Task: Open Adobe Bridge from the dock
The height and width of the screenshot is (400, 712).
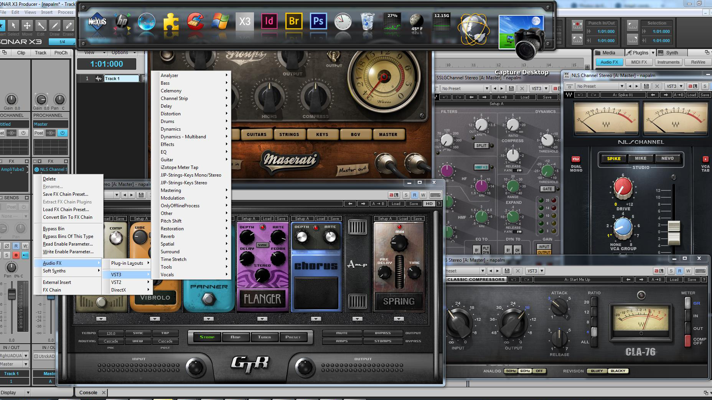Action: (293, 21)
